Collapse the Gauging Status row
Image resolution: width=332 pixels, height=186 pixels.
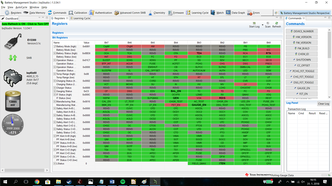tap(55, 91)
